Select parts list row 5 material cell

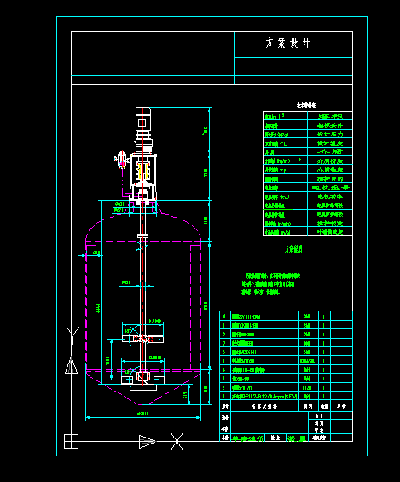[307, 361]
